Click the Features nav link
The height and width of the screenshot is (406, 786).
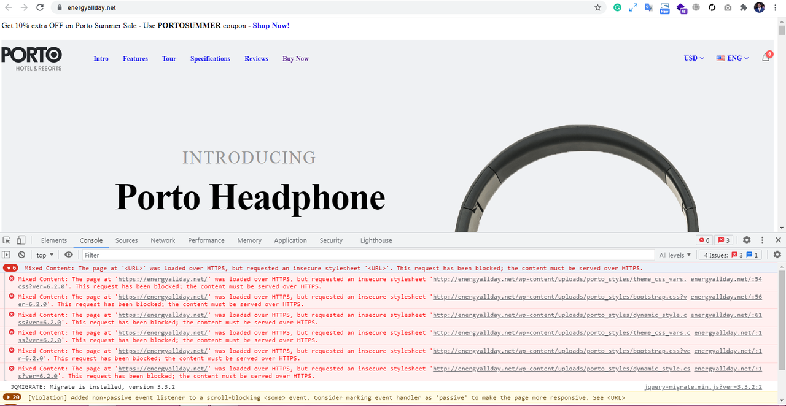pos(135,59)
